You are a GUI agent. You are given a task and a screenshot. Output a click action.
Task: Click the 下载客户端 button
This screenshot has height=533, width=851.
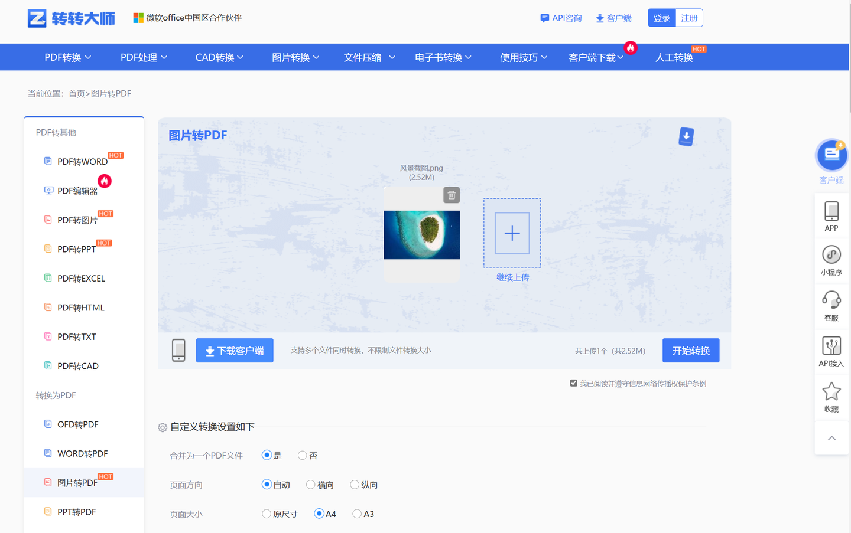pyautogui.click(x=235, y=350)
